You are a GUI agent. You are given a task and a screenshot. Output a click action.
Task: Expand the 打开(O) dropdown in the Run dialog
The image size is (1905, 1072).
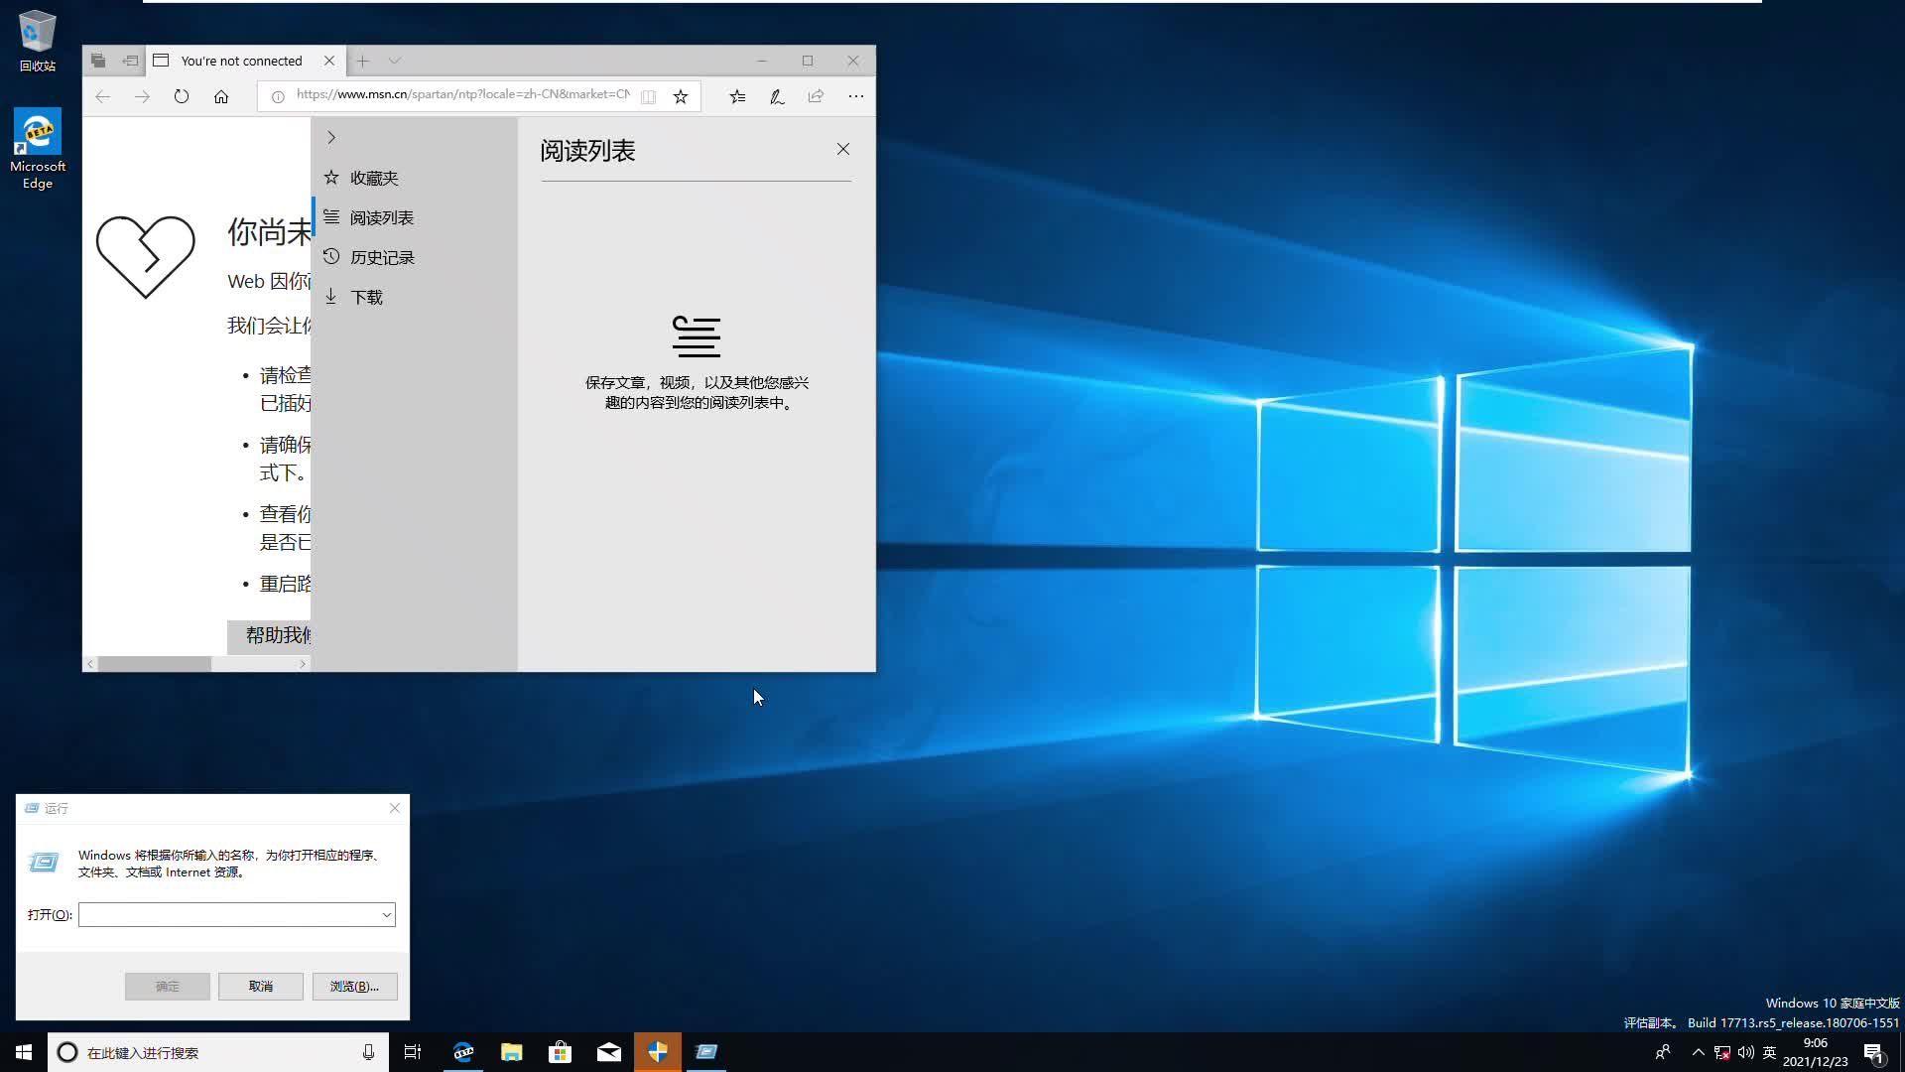coord(385,914)
